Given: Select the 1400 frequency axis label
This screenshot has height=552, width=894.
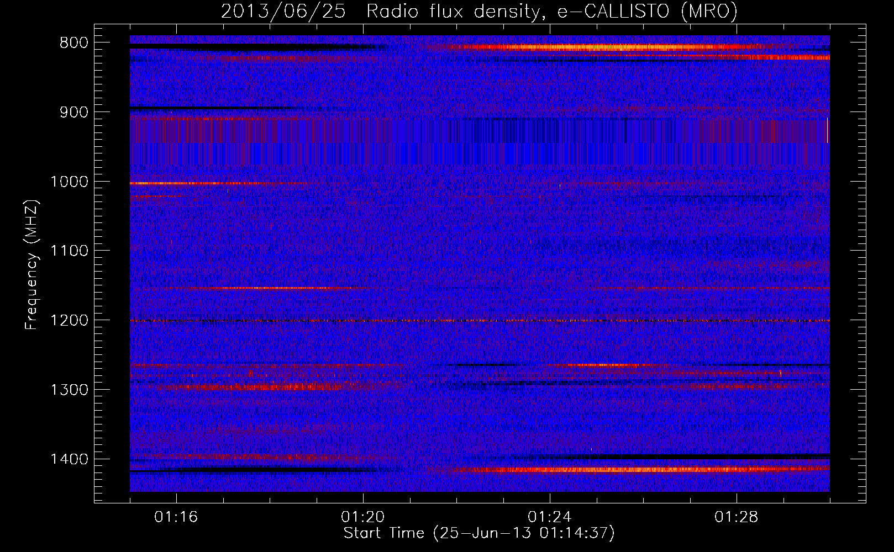Looking at the screenshot, I should pos(69,459).
